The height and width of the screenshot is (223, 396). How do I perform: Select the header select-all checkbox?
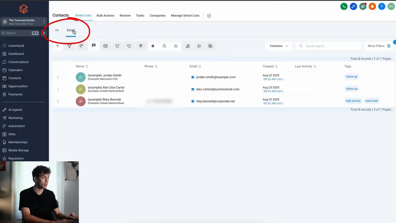pyautogui.click(x=64, y=66)
